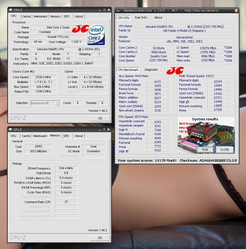
Task: Click CAS# Latency value 5.0 clocks
Action: tap(66, 178)
